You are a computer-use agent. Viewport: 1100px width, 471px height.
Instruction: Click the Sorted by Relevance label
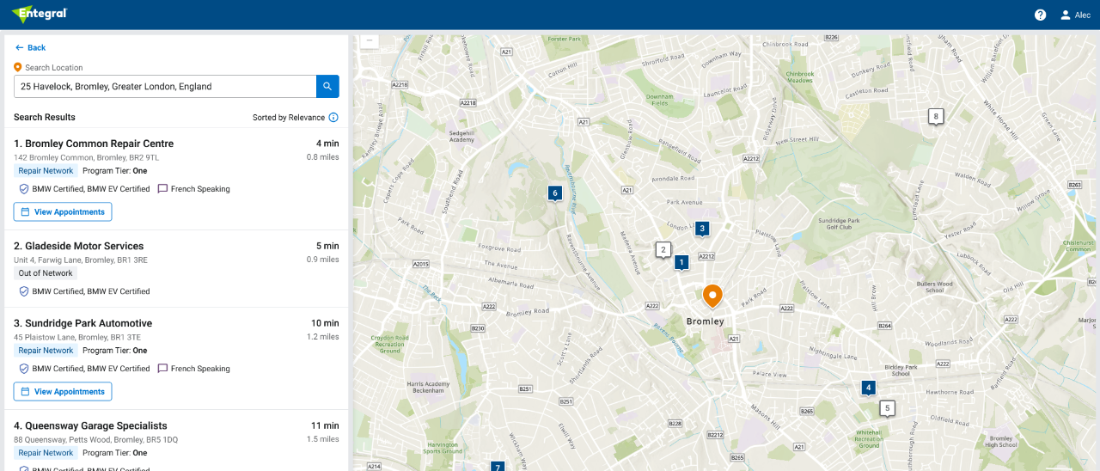[x=289, y=118]
